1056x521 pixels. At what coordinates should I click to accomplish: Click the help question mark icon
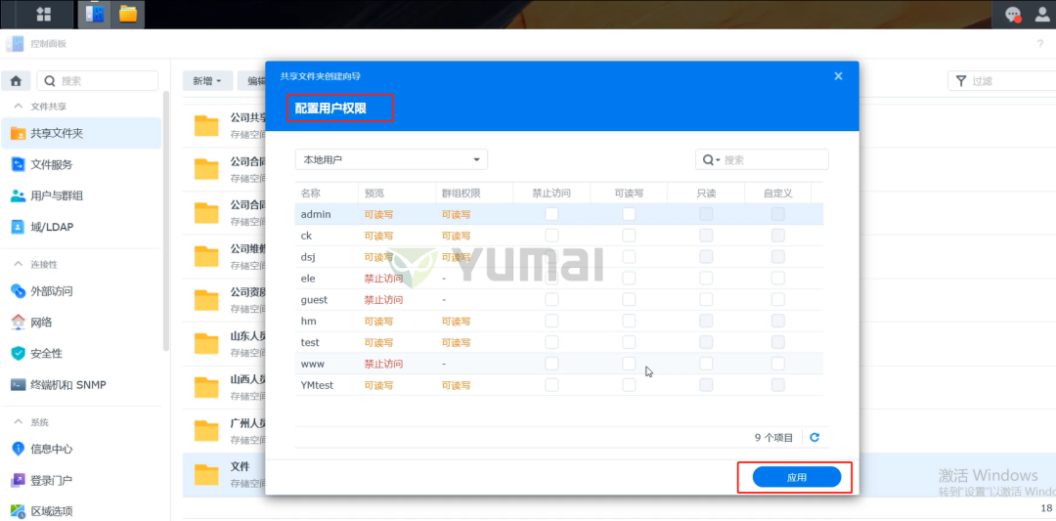1039,44
